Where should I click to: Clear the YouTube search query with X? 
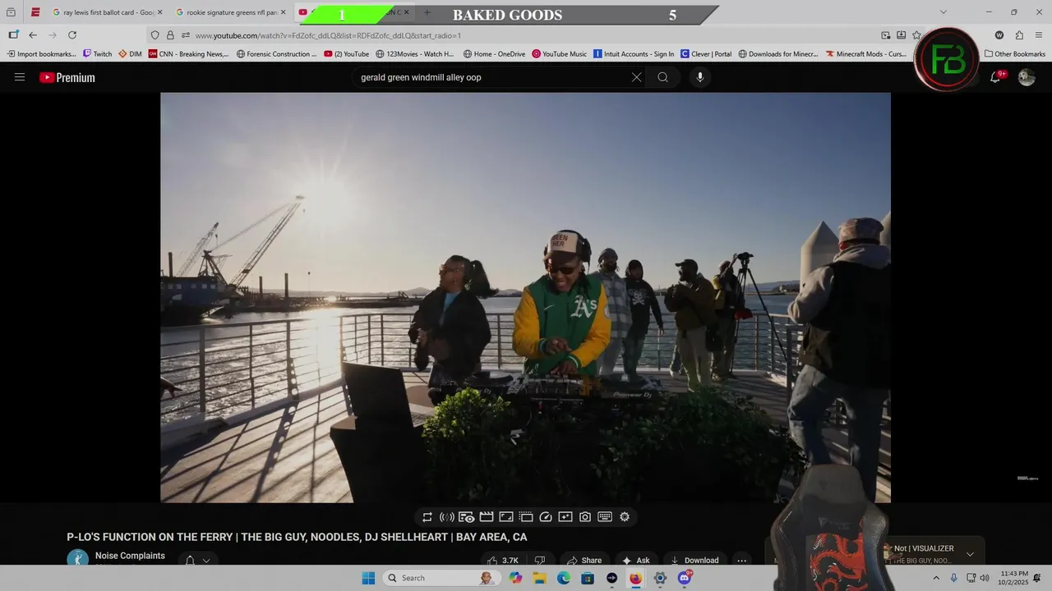coord(636,77)
